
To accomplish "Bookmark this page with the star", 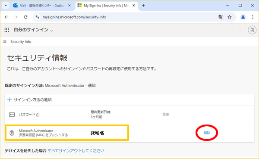I will click(230, 17).
